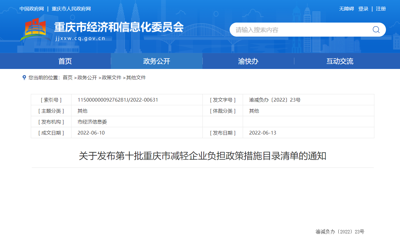400x241 pixels.
Task: Open the 中国政府网 link at top
Action: [x=32, y=9]
